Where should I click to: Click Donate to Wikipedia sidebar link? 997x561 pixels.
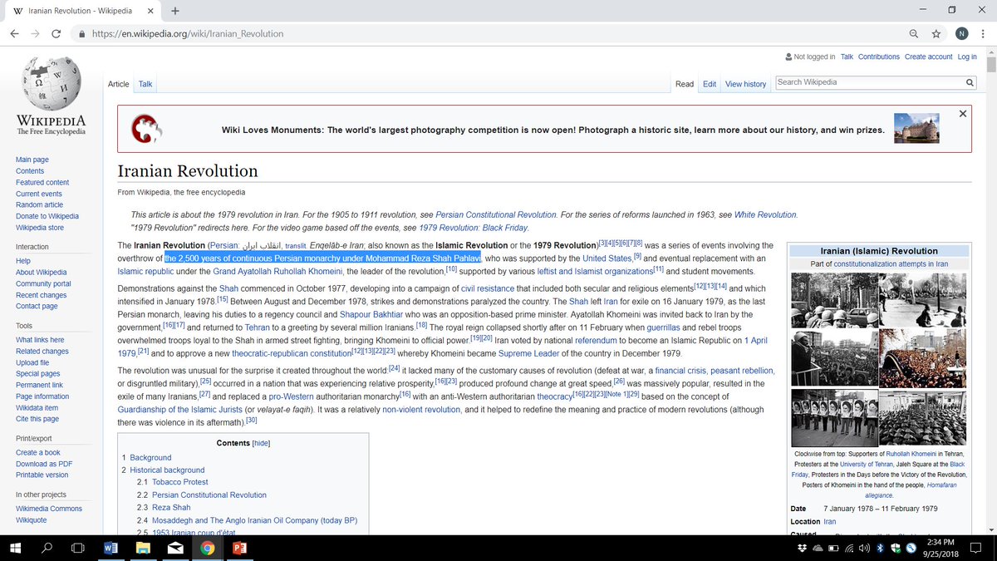47,216
